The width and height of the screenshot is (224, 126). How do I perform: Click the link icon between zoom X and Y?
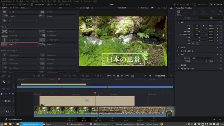click(203, 26)
